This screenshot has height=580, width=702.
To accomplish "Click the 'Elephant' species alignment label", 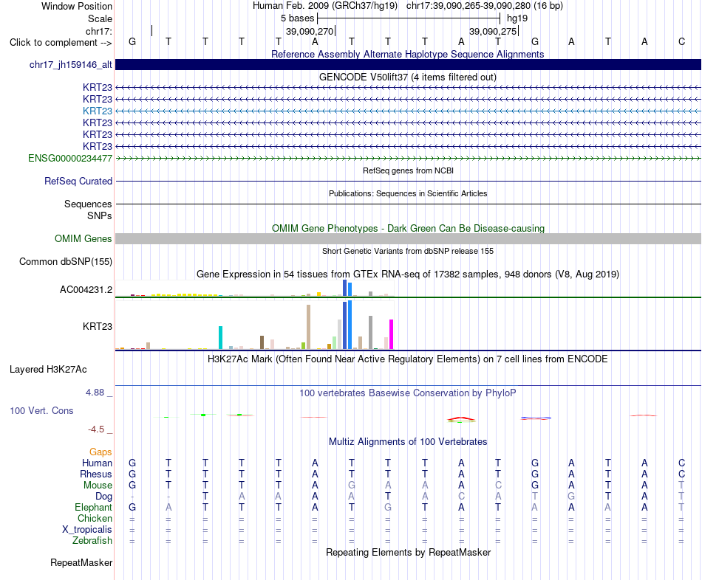I will pyautogui.click(x=93, y=507).
